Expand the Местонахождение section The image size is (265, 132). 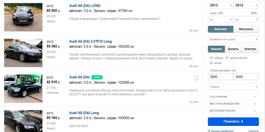(233, 104)
